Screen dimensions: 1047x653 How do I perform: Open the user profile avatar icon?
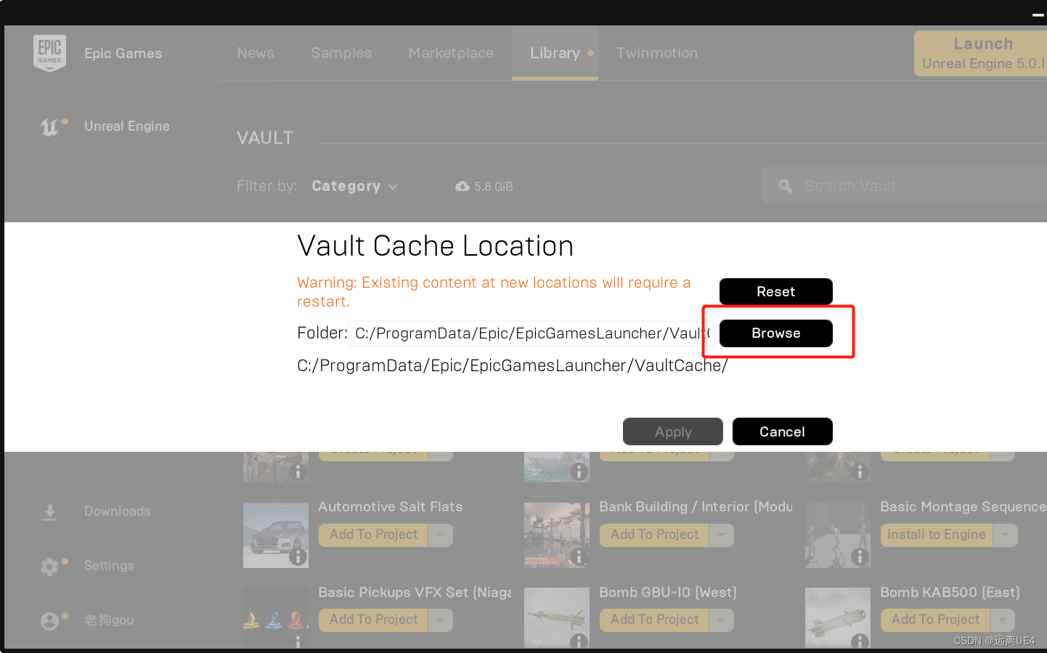49,621
